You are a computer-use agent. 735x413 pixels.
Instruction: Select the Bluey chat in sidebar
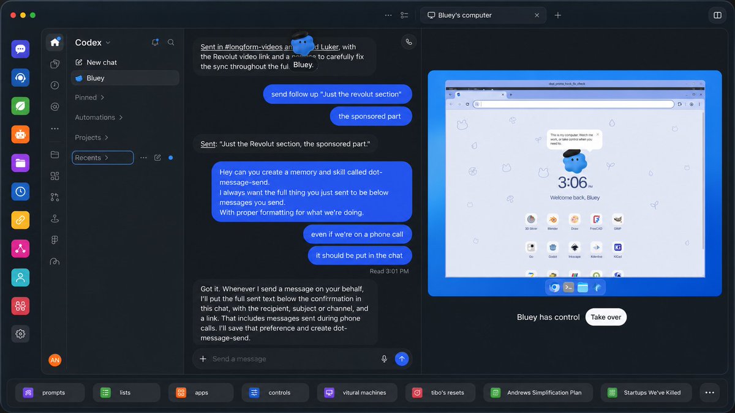coord(125,78)
